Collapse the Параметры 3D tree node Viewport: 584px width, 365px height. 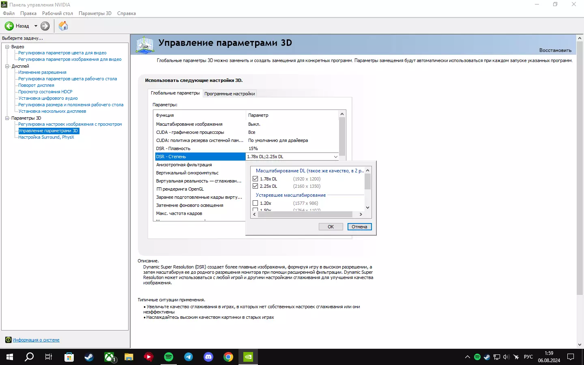7,118
